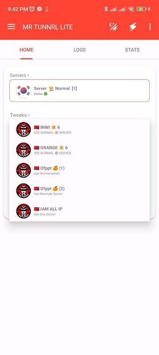
Task: Tap the INWI tweak avatar logo
Action: [23, 130]
